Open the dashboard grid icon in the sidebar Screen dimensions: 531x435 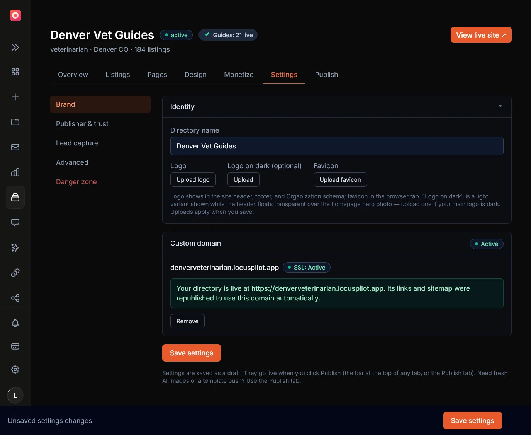pos(15,72)
